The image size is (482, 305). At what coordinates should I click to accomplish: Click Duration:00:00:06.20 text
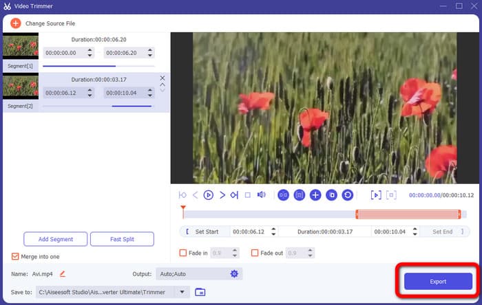(98, 40)
